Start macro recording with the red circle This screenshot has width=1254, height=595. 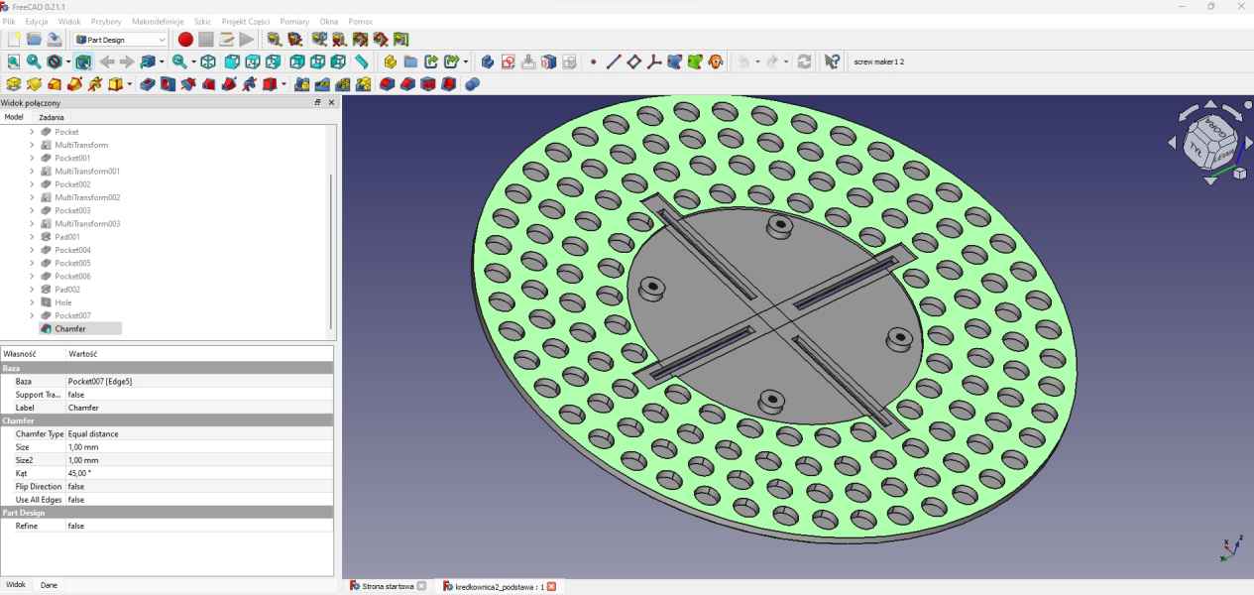click(x=185, y=40)
